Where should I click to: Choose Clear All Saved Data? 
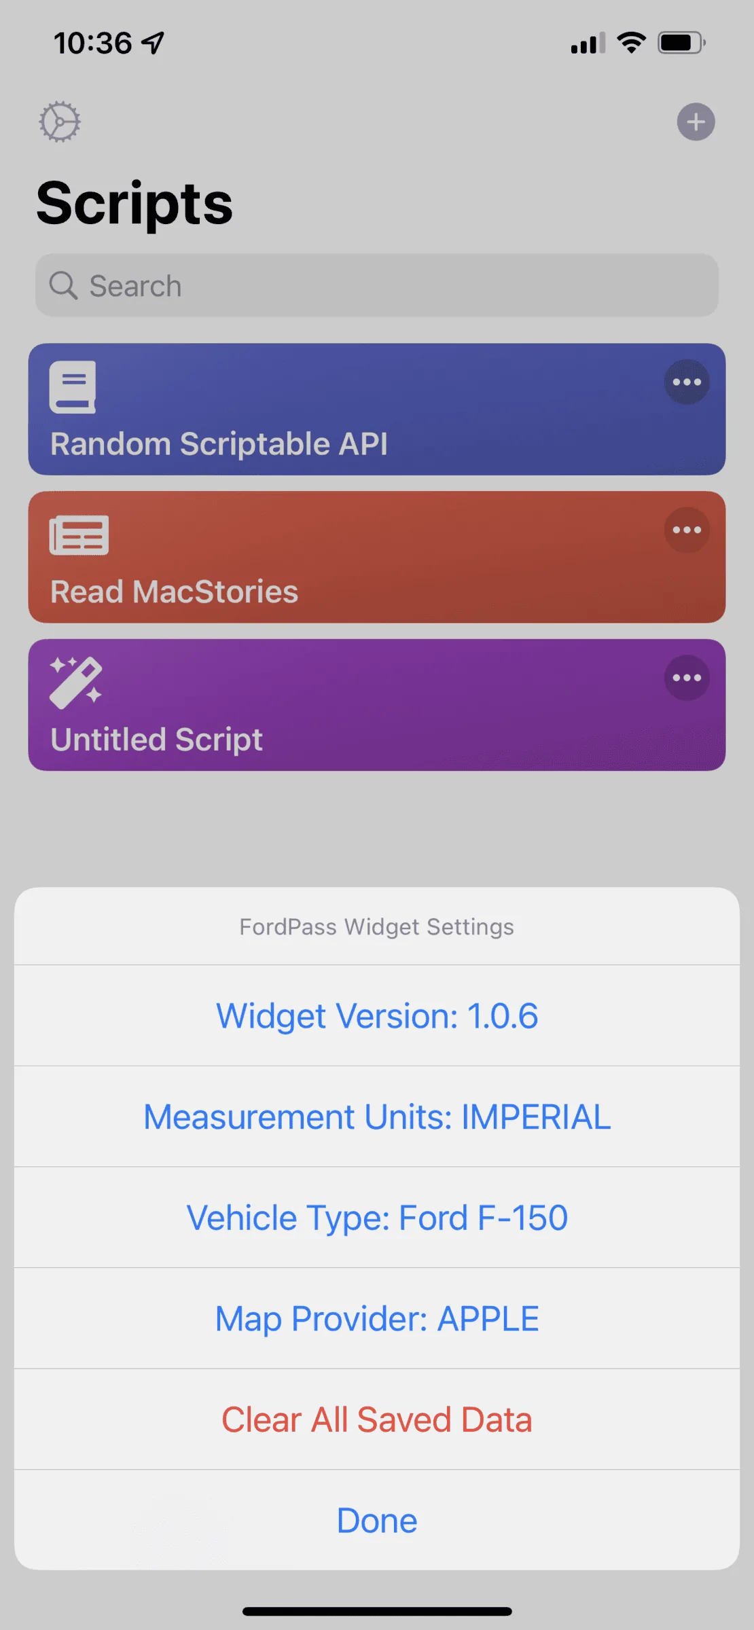(376, 1418)
